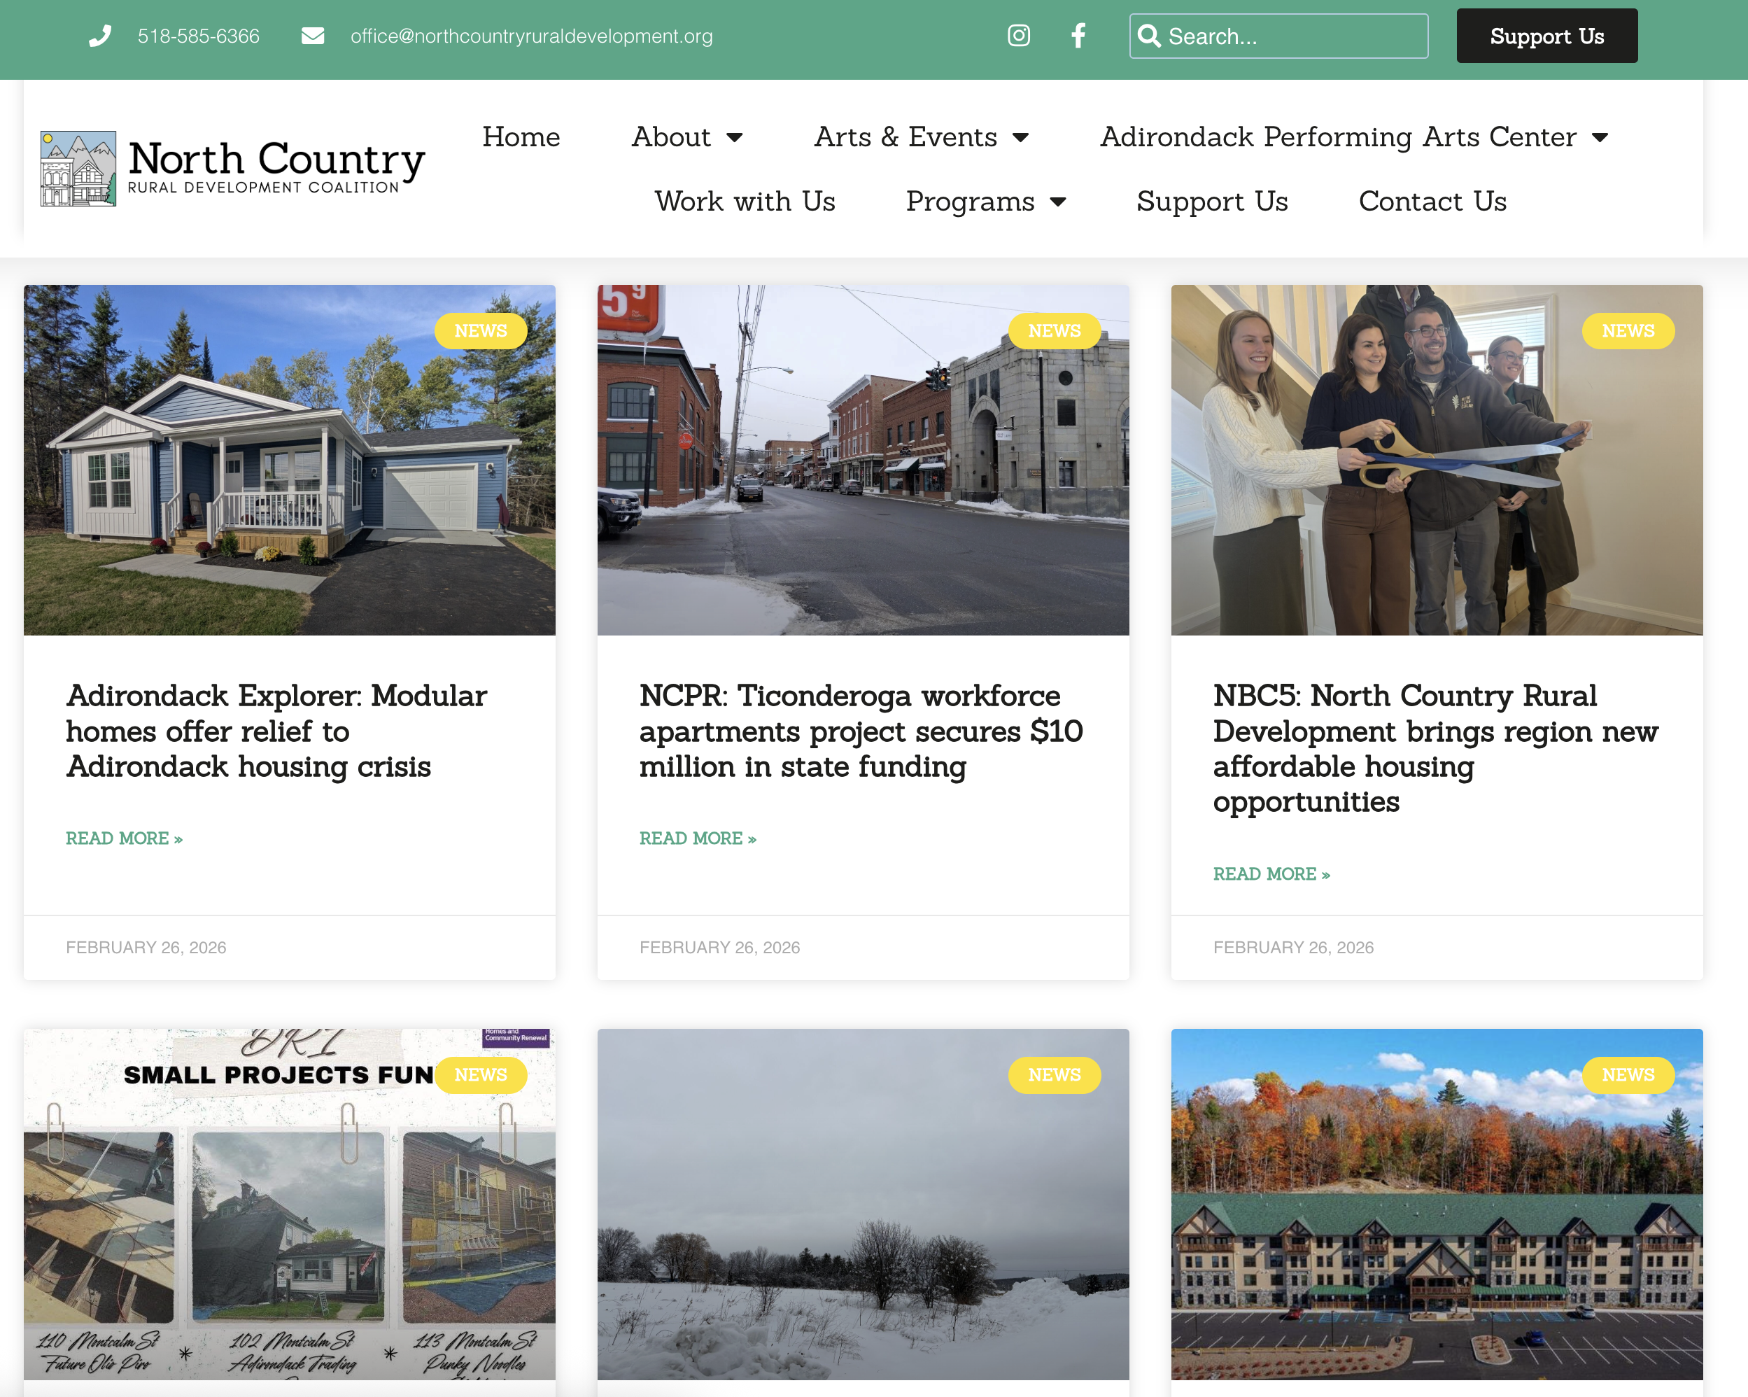This screenshot has width=1748, height=1397.
Task: Open the snowy field photo thumbnail
Action: click(x=864, y=1205)
